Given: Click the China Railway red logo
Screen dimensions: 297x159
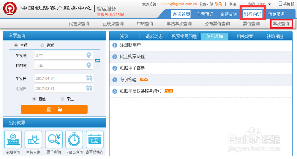Looking at the screenshot, I should pyautogui.click(x=10, y=9).
